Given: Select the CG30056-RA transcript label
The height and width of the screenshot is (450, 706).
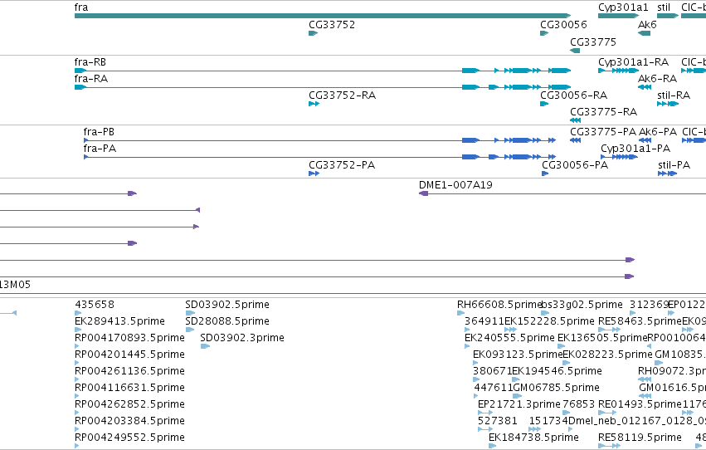Looking at the screenshot, I should click(x=573, y=95).
